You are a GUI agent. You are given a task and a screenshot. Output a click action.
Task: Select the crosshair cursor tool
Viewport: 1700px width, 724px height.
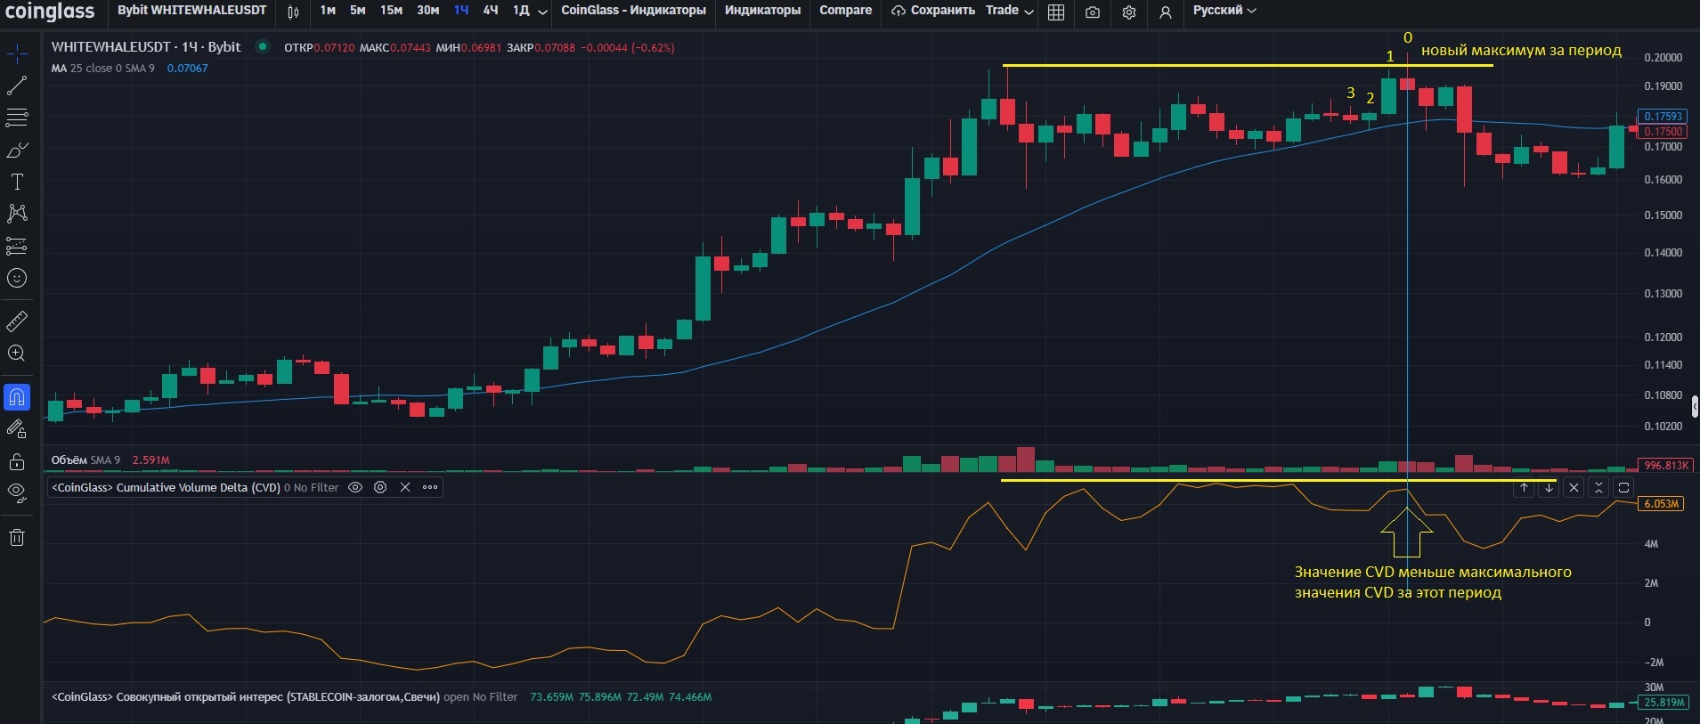[x=17, y=54]
